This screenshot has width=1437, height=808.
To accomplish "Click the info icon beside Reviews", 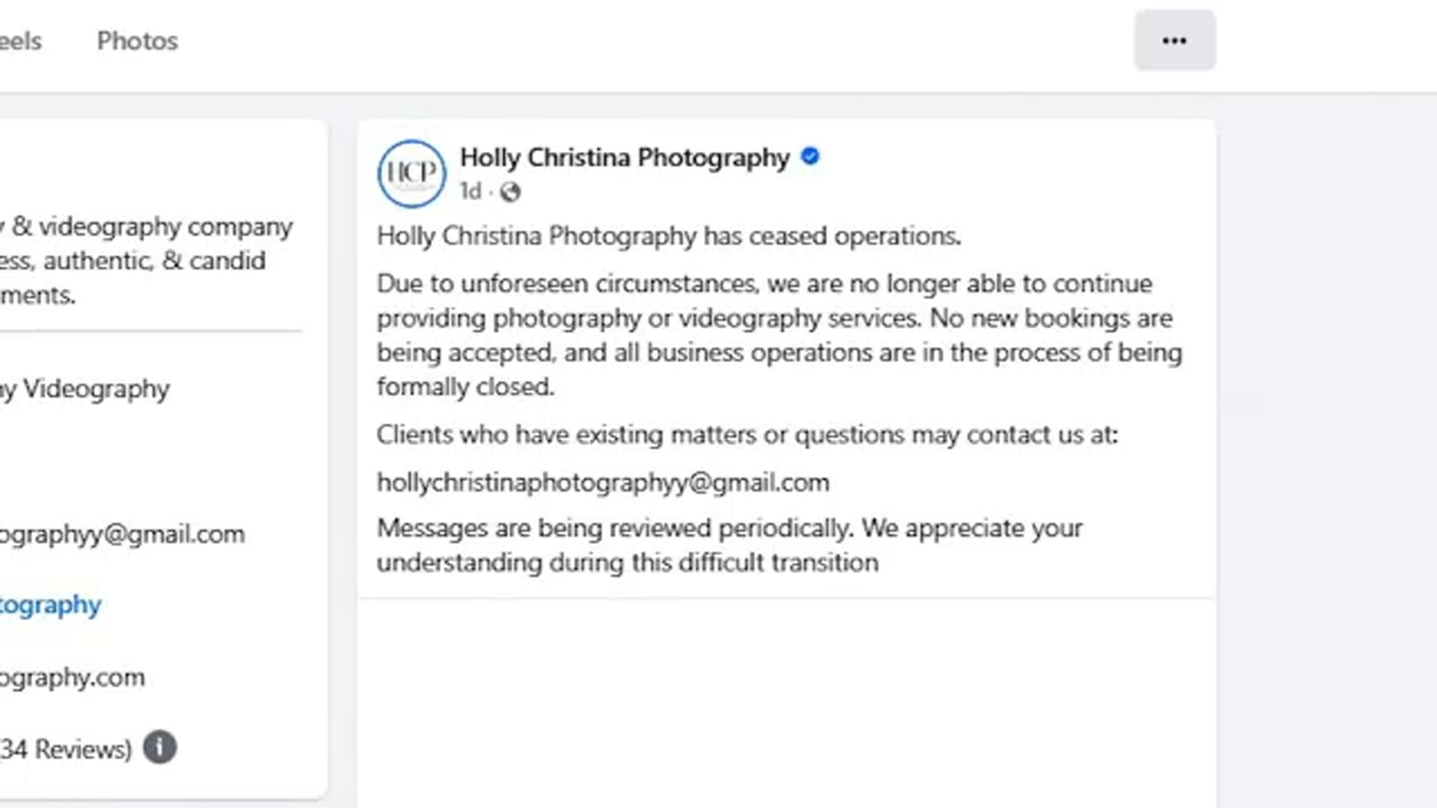I will [160, 747].
